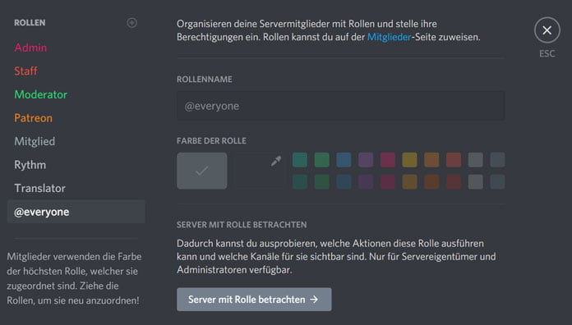Pick the dark teal swatch in bottom row

(300, 182)
